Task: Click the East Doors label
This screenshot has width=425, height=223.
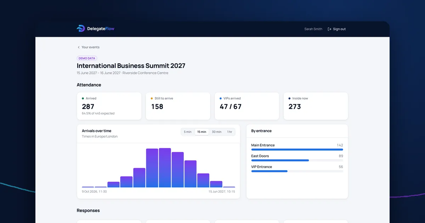Action: (x=260, y=156)
